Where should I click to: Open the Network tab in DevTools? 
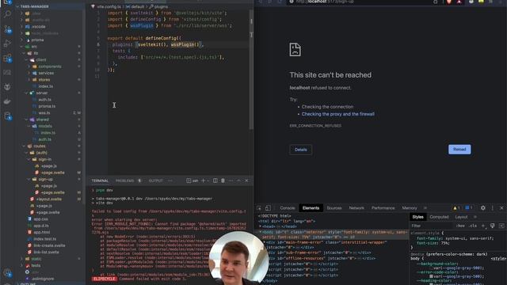click(x=356, y=208)
